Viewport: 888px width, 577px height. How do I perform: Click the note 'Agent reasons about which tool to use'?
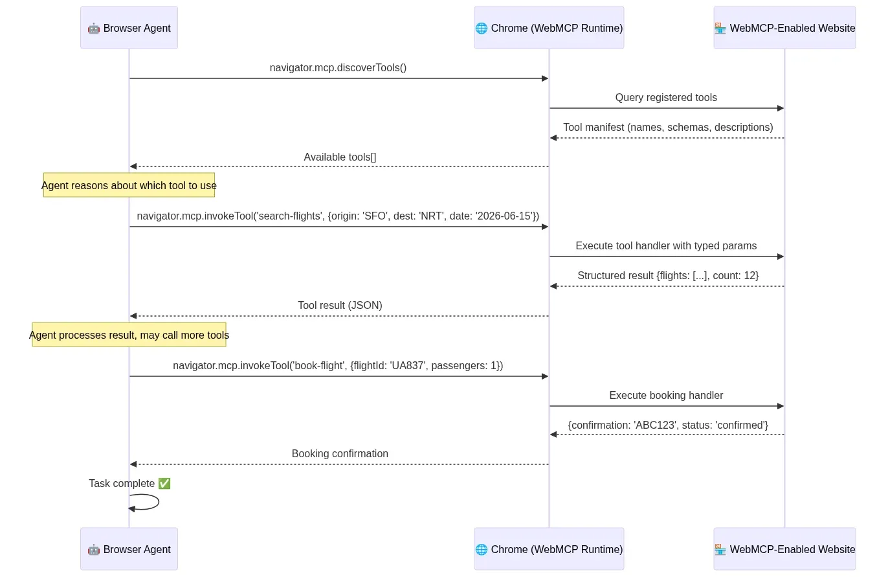click(129, 185)
